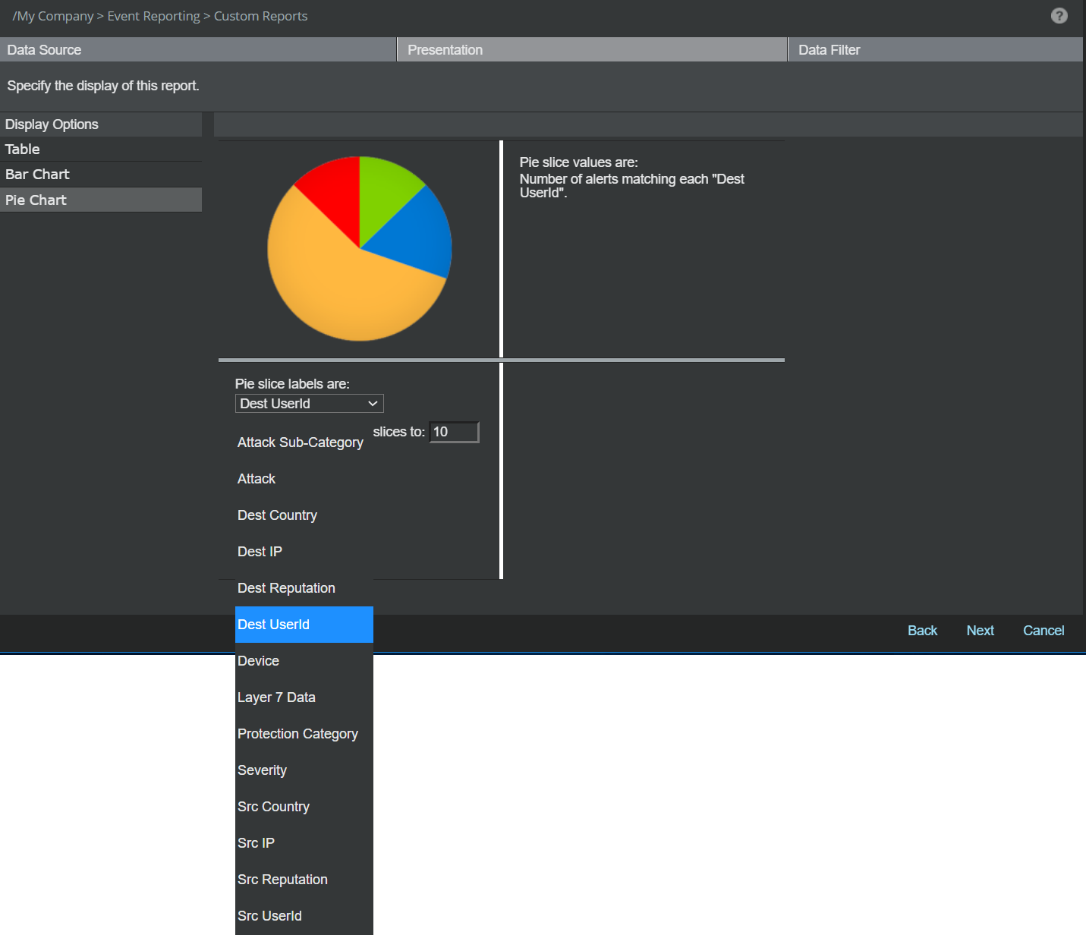Select Attack Sub-Category from the list
This screenshot has width=1086, height=935.
point(304,442)
